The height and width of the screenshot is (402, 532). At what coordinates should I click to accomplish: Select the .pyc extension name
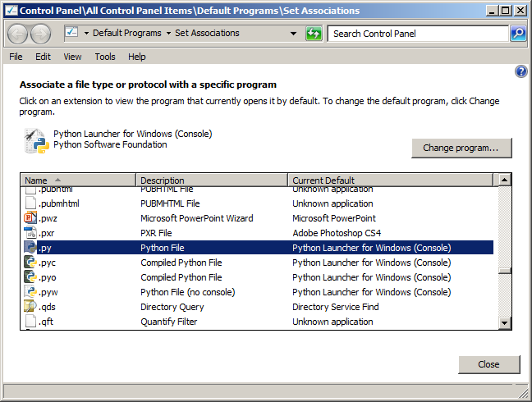[x=47, y=263]
